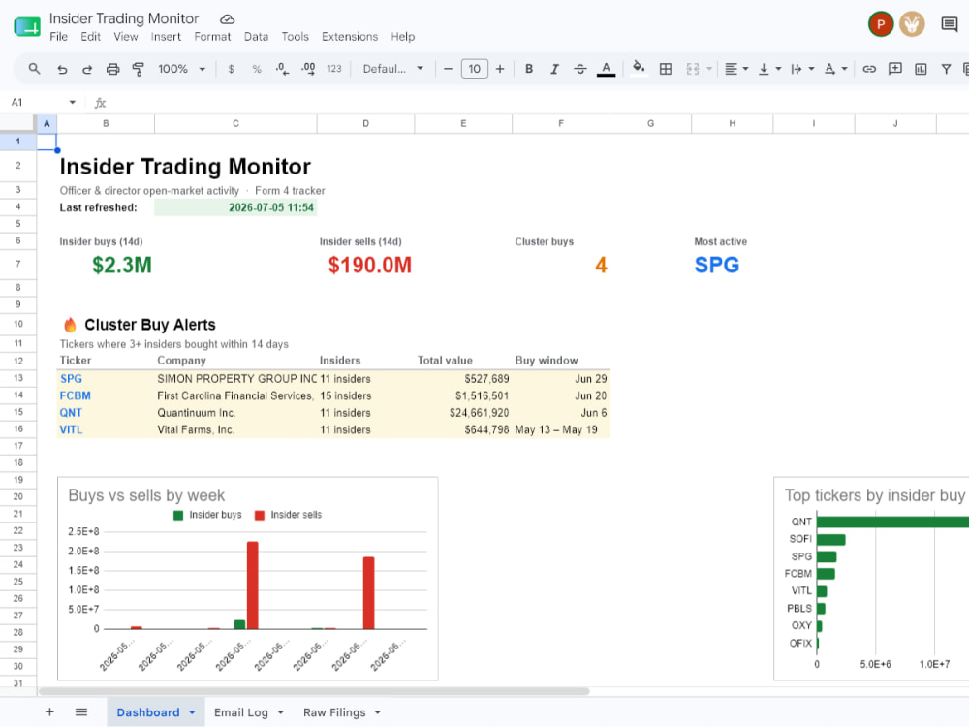The image size is (969, 727).
Task: Open the SPG ticker link
Action: (x=71, y=379)
